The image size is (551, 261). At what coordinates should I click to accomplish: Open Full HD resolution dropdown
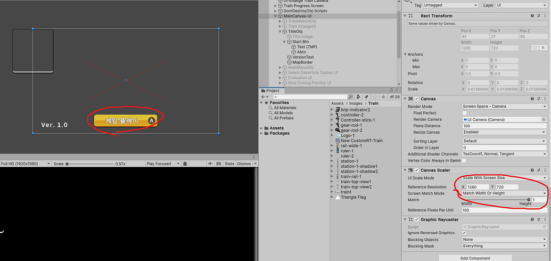(26, 164)
